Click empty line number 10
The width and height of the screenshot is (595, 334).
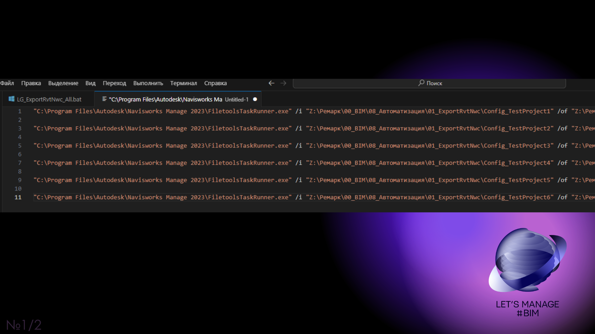18,189
